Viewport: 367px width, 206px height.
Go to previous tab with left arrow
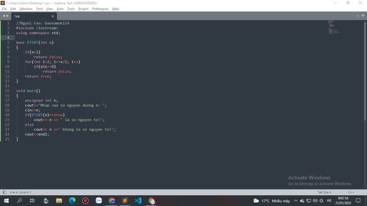click(4, 16)
